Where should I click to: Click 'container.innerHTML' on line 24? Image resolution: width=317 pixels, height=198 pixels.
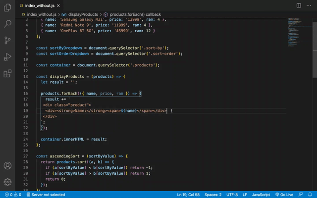(x=62, y=139)
